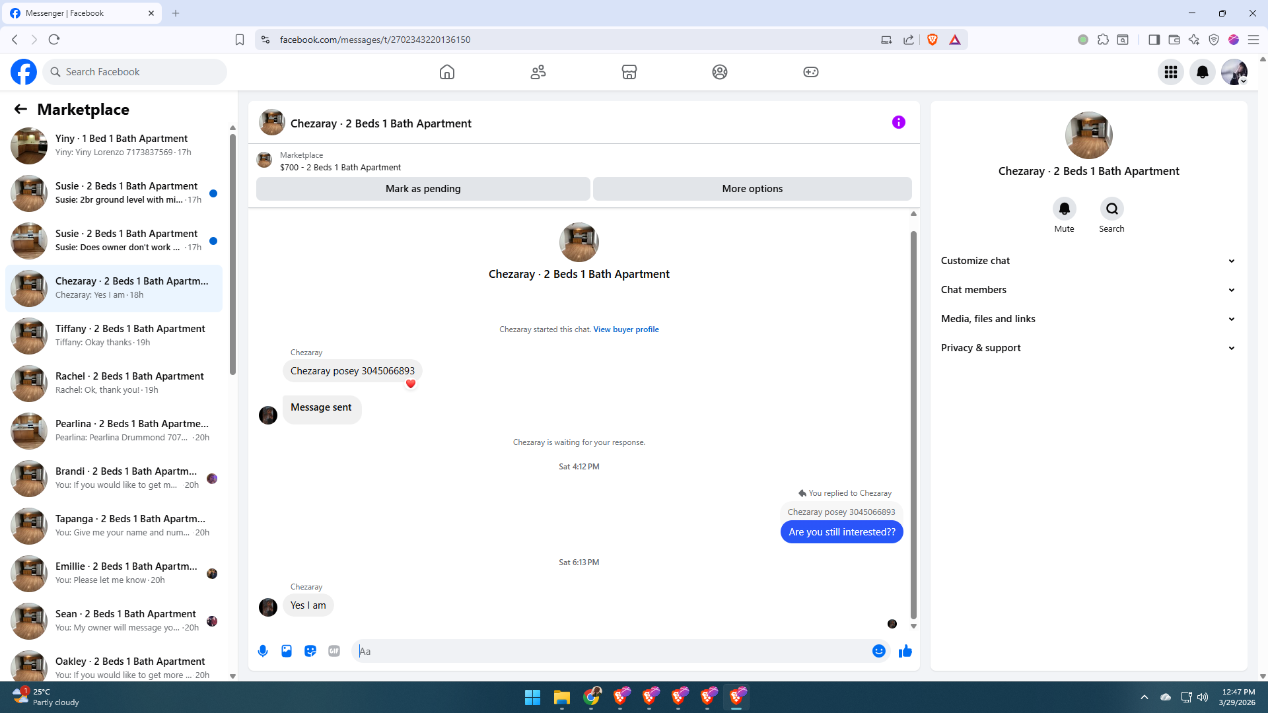
Task: Open emoji picker in message box
Action: (x=879, y=651)
